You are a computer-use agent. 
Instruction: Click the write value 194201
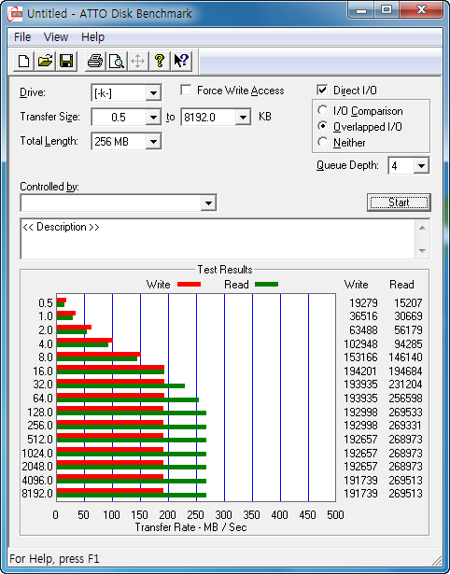click(x=360, y=371)
